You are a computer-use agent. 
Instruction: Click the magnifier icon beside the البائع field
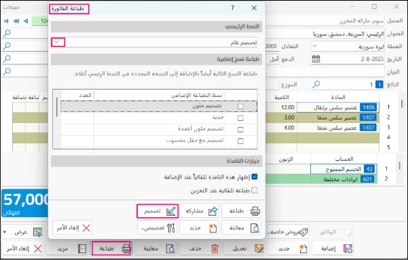pyautogui.click(x=316, y=84)
